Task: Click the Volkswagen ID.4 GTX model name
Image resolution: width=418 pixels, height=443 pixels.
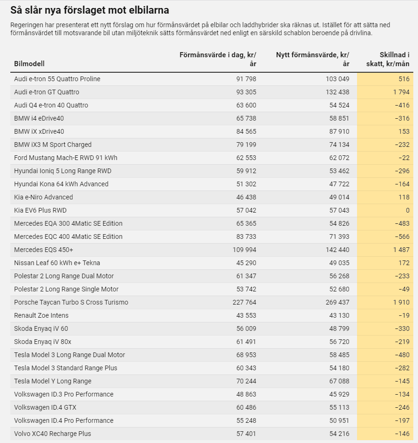Action: coord(45,407)
